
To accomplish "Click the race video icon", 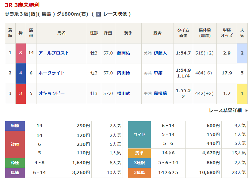I will click(98, 14).
